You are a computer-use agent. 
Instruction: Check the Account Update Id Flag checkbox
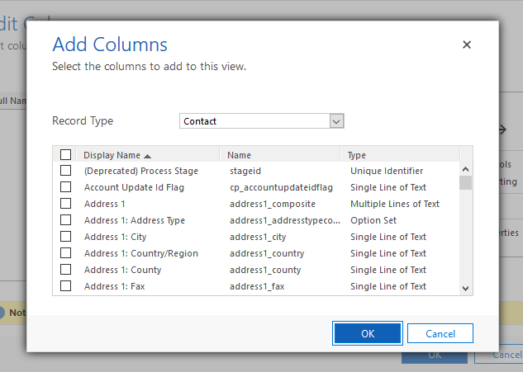point(66,187)
